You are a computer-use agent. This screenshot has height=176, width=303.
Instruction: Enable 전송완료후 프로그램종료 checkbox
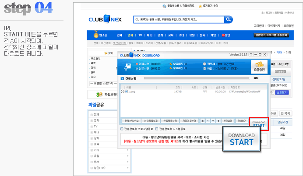pos(122,129)
